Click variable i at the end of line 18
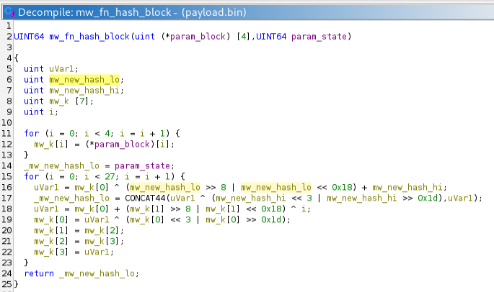The width and height of the screenshot is (494, 292). pos(304,209)
